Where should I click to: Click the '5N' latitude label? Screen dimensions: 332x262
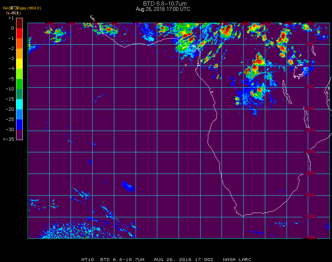click(x=310, y=44)
